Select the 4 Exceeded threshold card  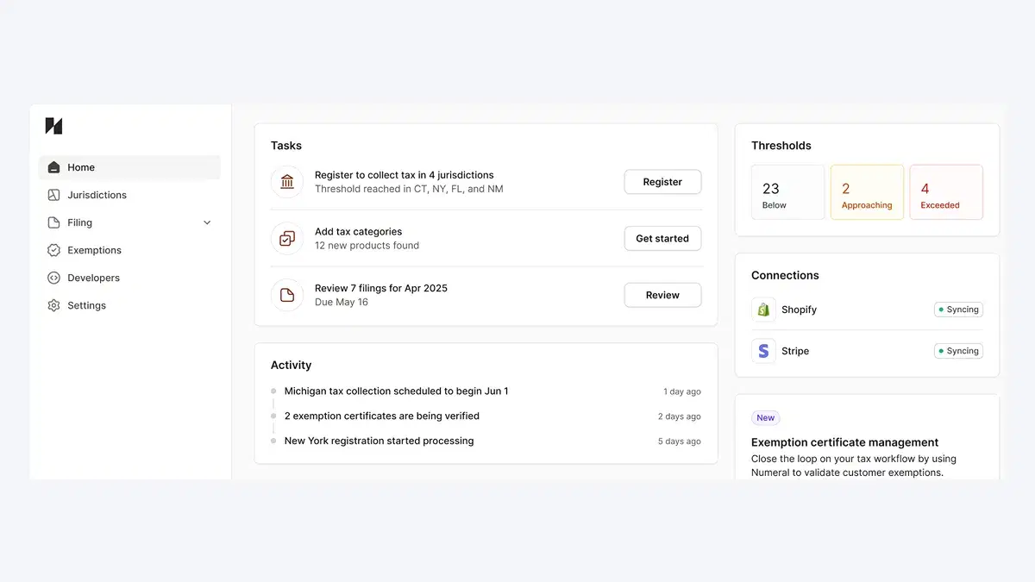tap(946, 192)
